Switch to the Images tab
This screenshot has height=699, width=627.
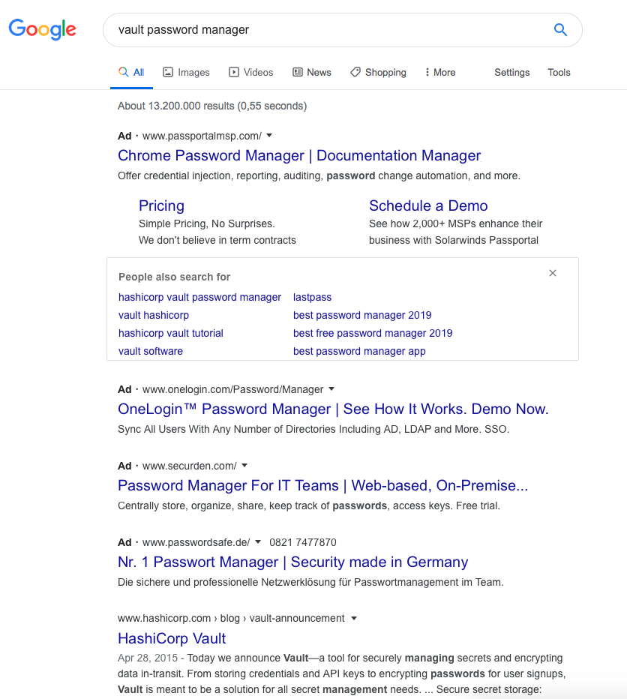coord(187,72)
